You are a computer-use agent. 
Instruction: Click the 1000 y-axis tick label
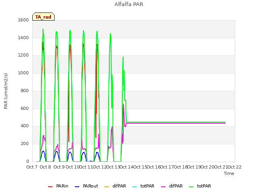tap(23, 73)
